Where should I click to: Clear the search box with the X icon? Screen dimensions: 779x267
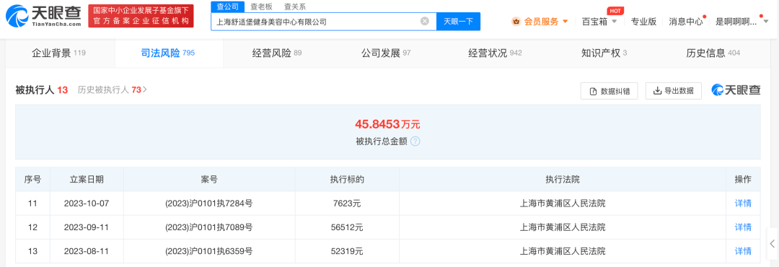pos(425,22)
